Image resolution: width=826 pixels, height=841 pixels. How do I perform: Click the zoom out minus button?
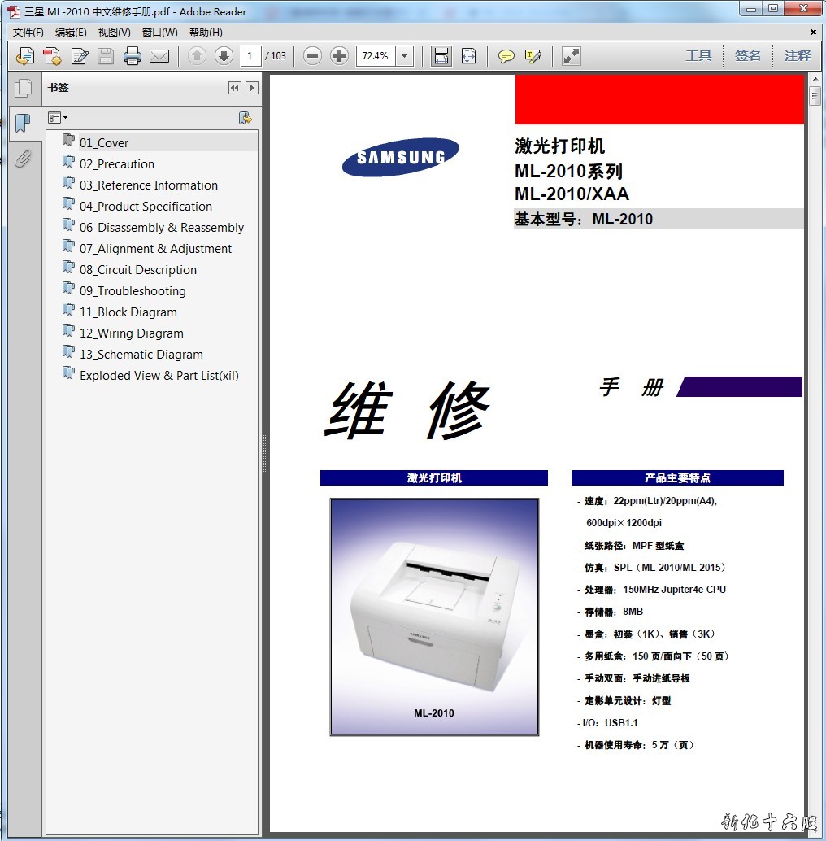[x=313, y=56]
